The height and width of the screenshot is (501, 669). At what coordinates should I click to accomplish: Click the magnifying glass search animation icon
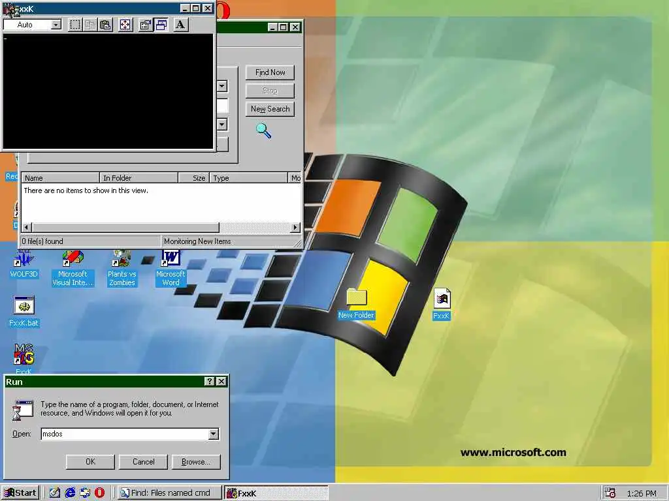(x=263, y=130)
